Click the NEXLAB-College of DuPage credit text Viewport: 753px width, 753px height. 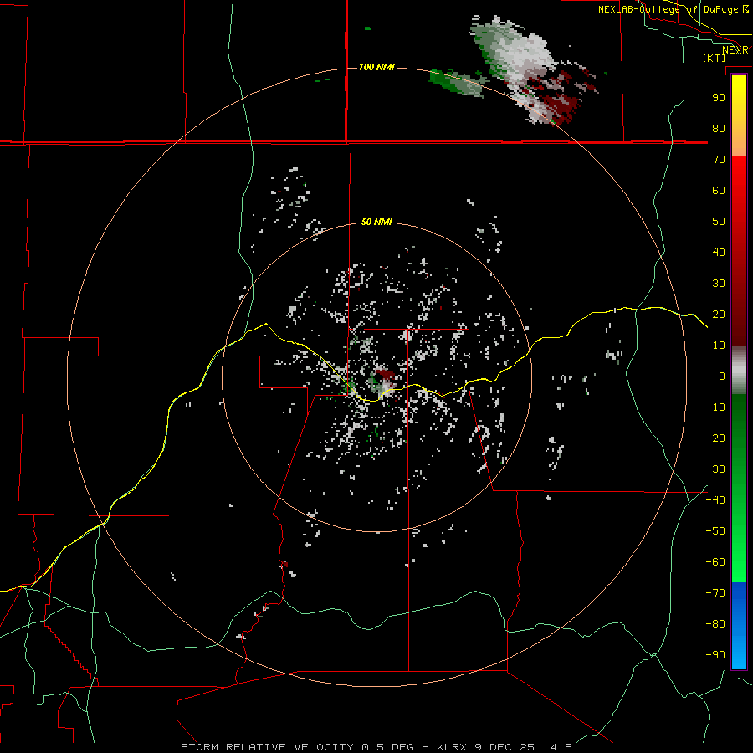click(x=668, y=9)
